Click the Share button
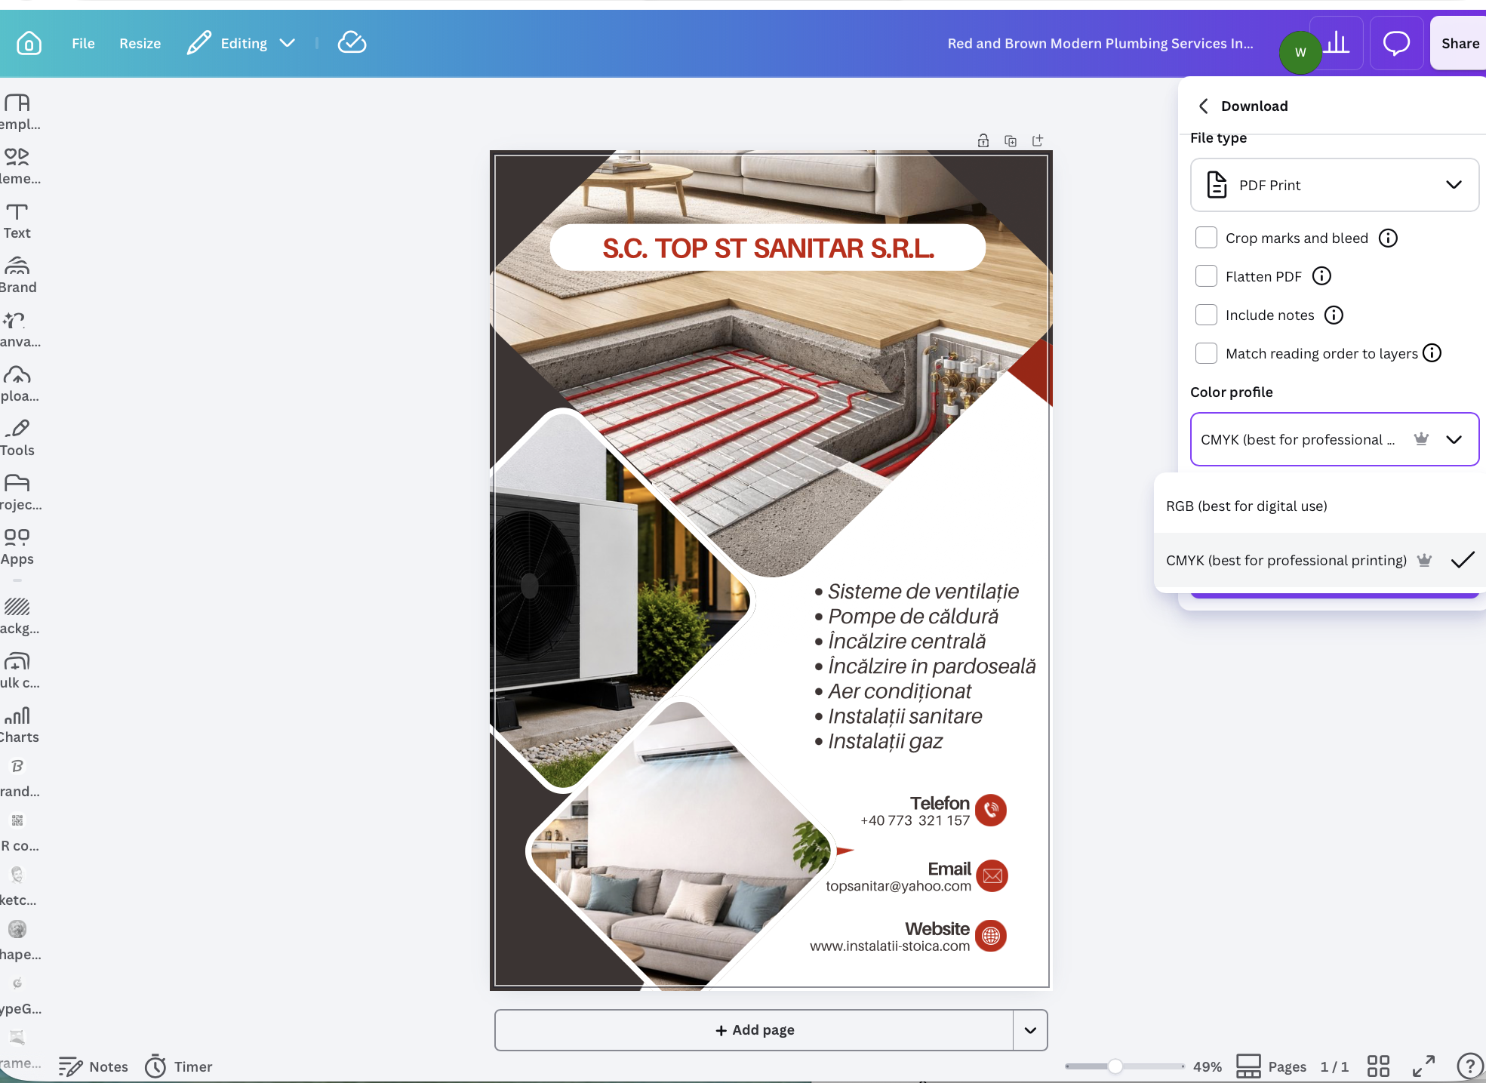 (1460, 43)
